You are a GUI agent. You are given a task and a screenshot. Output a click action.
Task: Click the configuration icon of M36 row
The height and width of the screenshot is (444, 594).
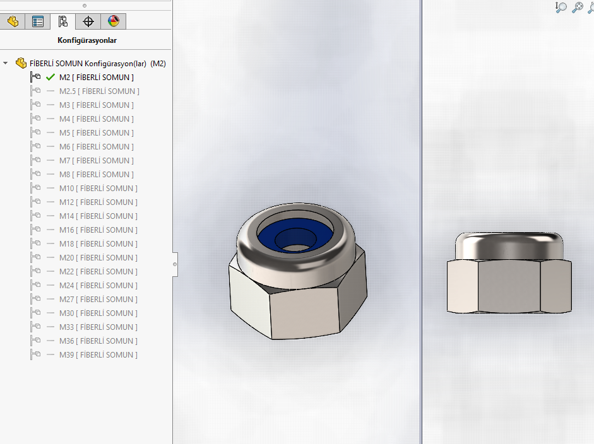[35, 341]
